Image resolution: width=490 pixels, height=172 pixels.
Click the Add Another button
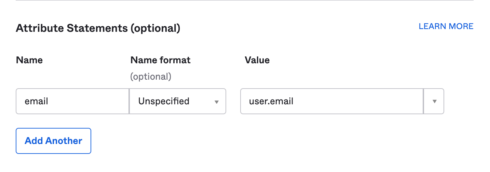[x=53, y=141]
